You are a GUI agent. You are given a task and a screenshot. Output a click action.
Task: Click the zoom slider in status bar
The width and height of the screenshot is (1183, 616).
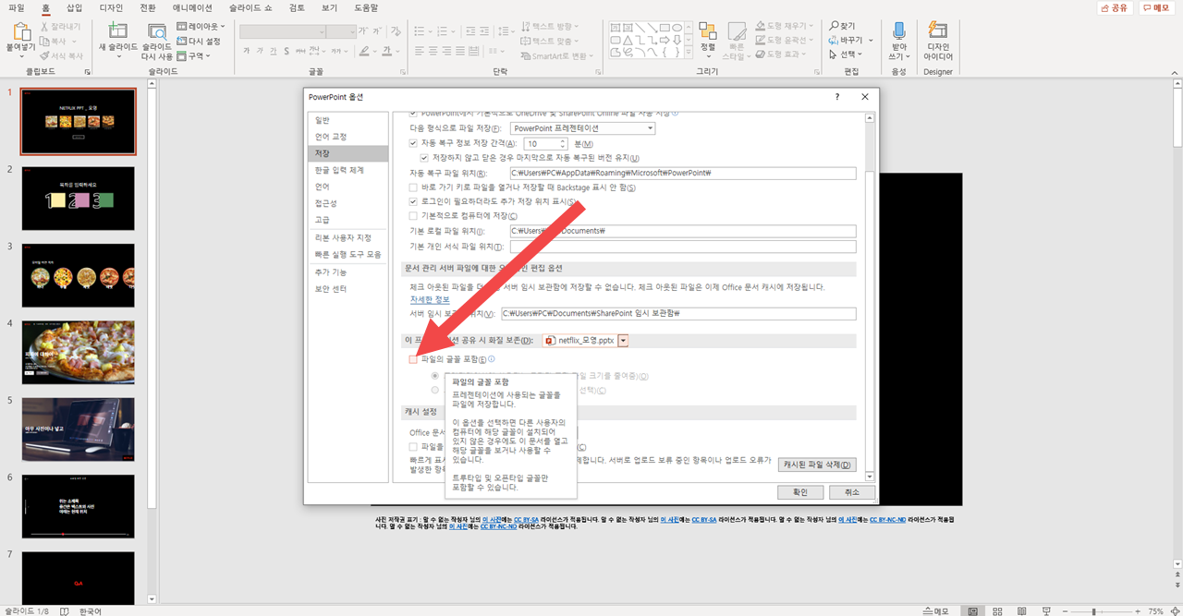(x=1094, y=610)
